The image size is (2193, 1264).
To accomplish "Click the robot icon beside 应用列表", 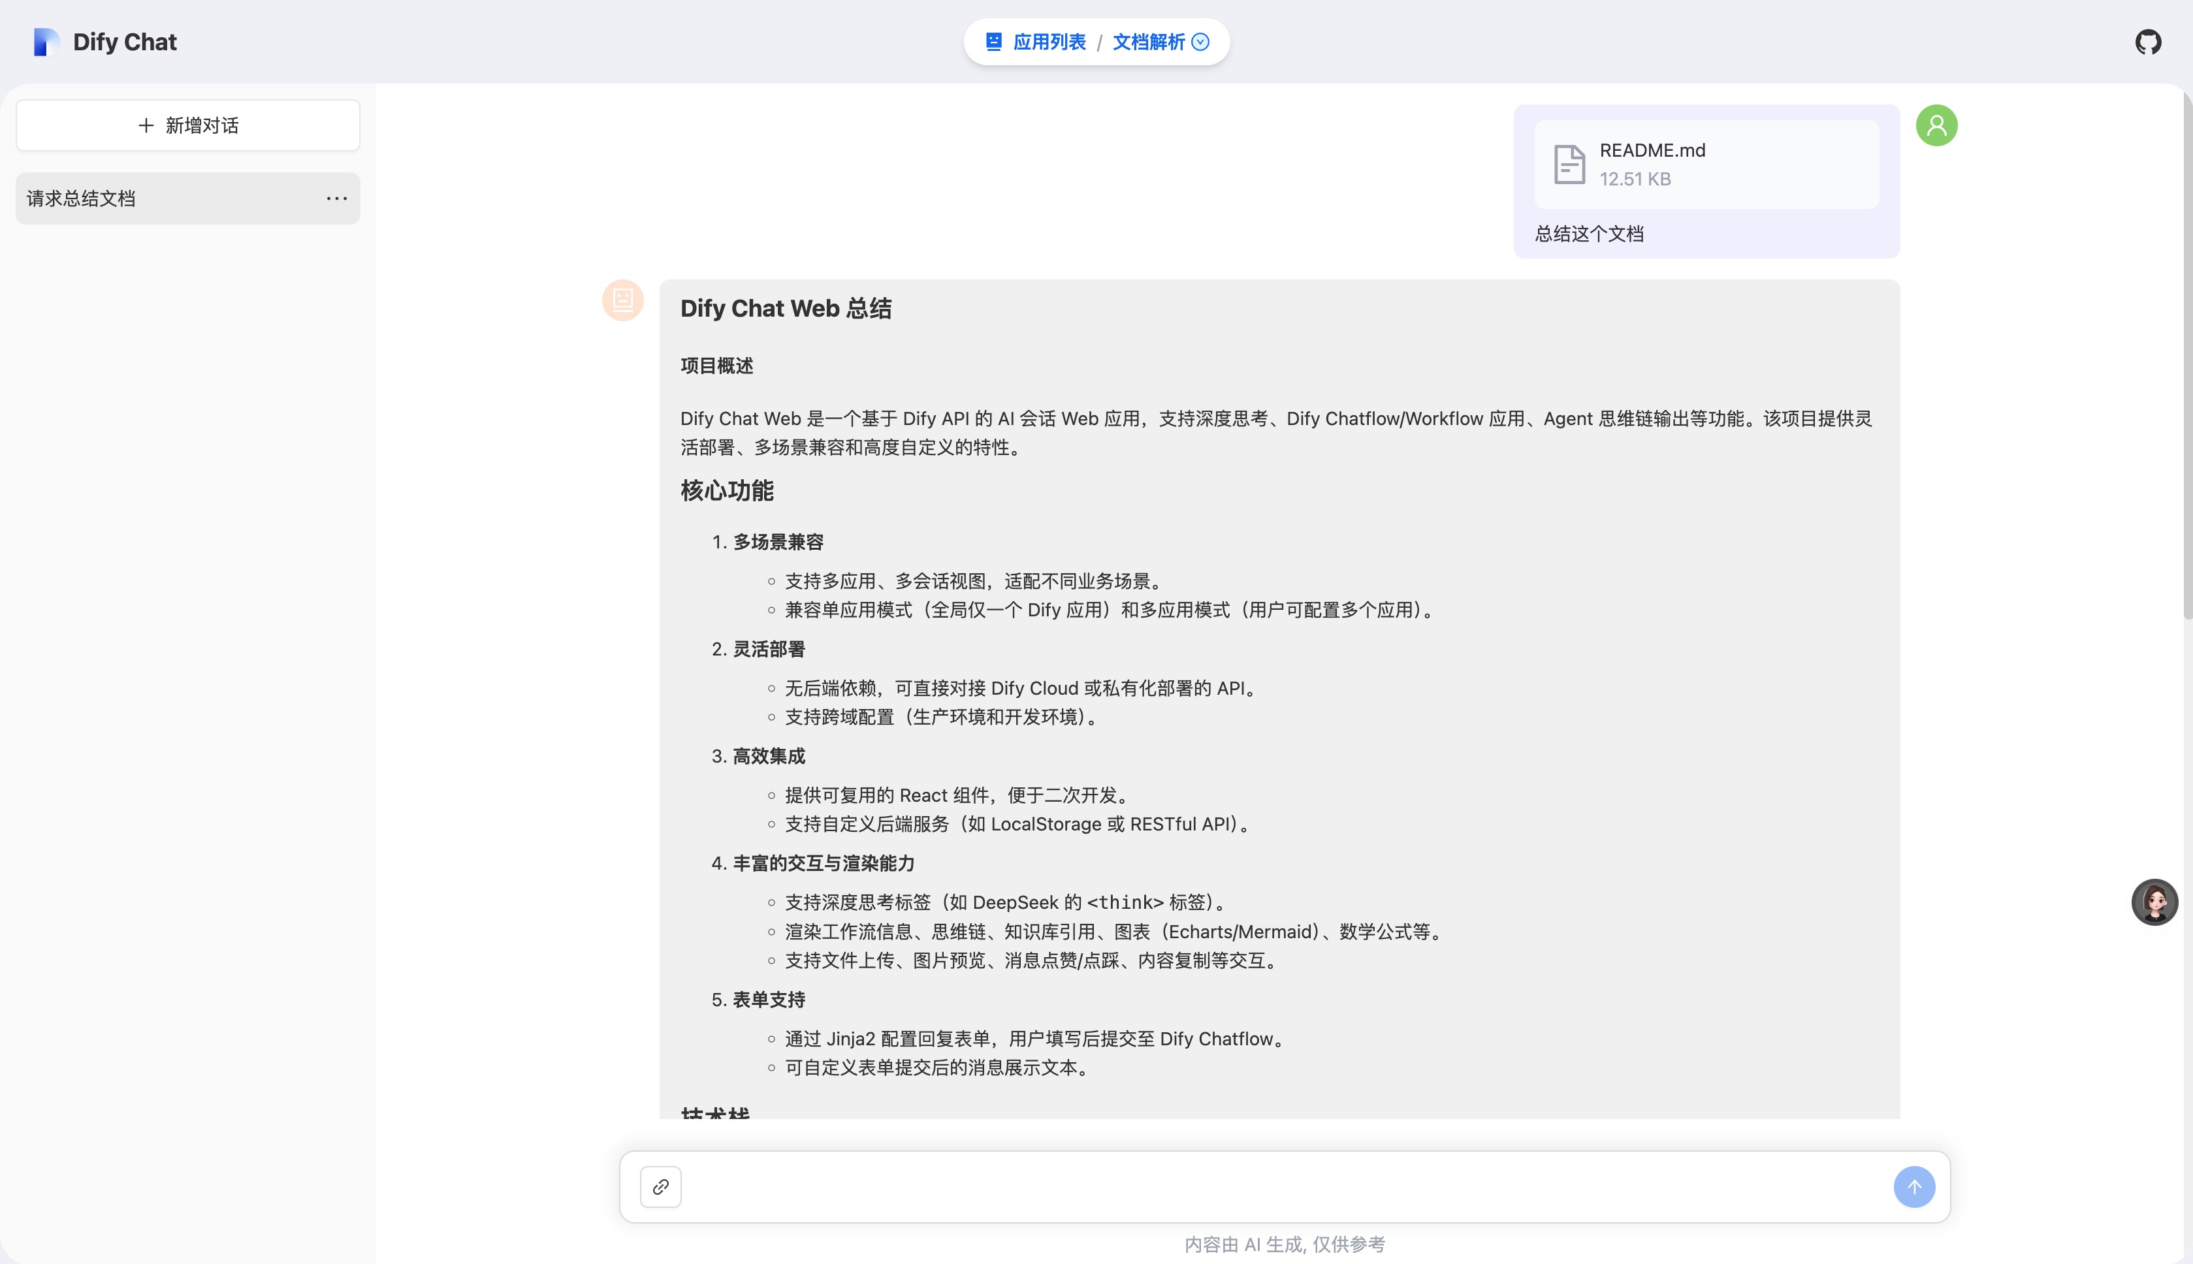I will [994, 40].
